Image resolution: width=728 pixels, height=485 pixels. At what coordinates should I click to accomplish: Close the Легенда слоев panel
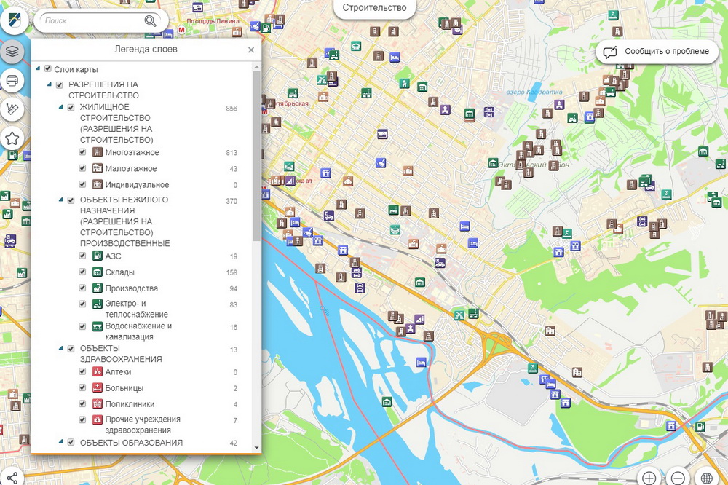(251, 50)
